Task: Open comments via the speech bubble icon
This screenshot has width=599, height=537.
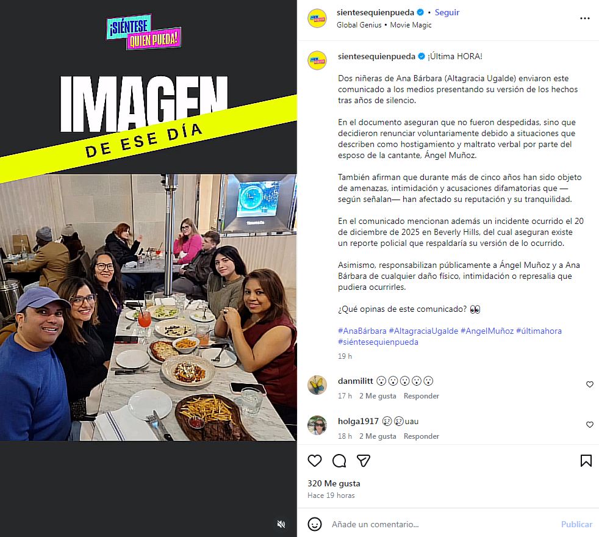Action: tap(339, 461)
